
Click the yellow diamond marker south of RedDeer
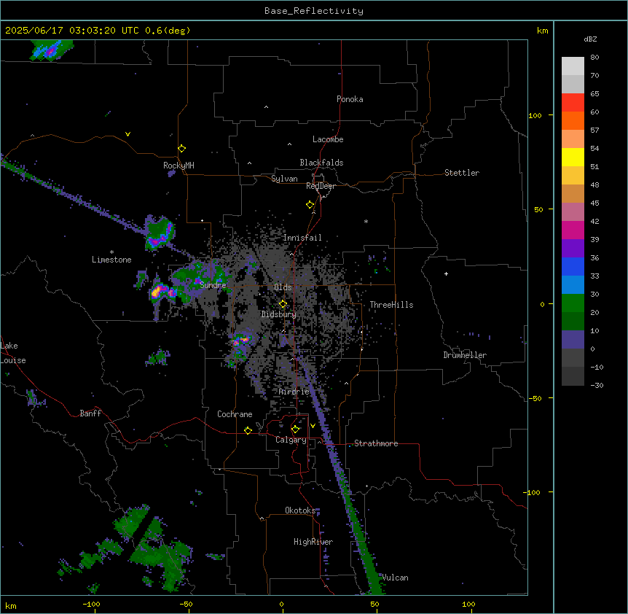[x=310, y=205]
